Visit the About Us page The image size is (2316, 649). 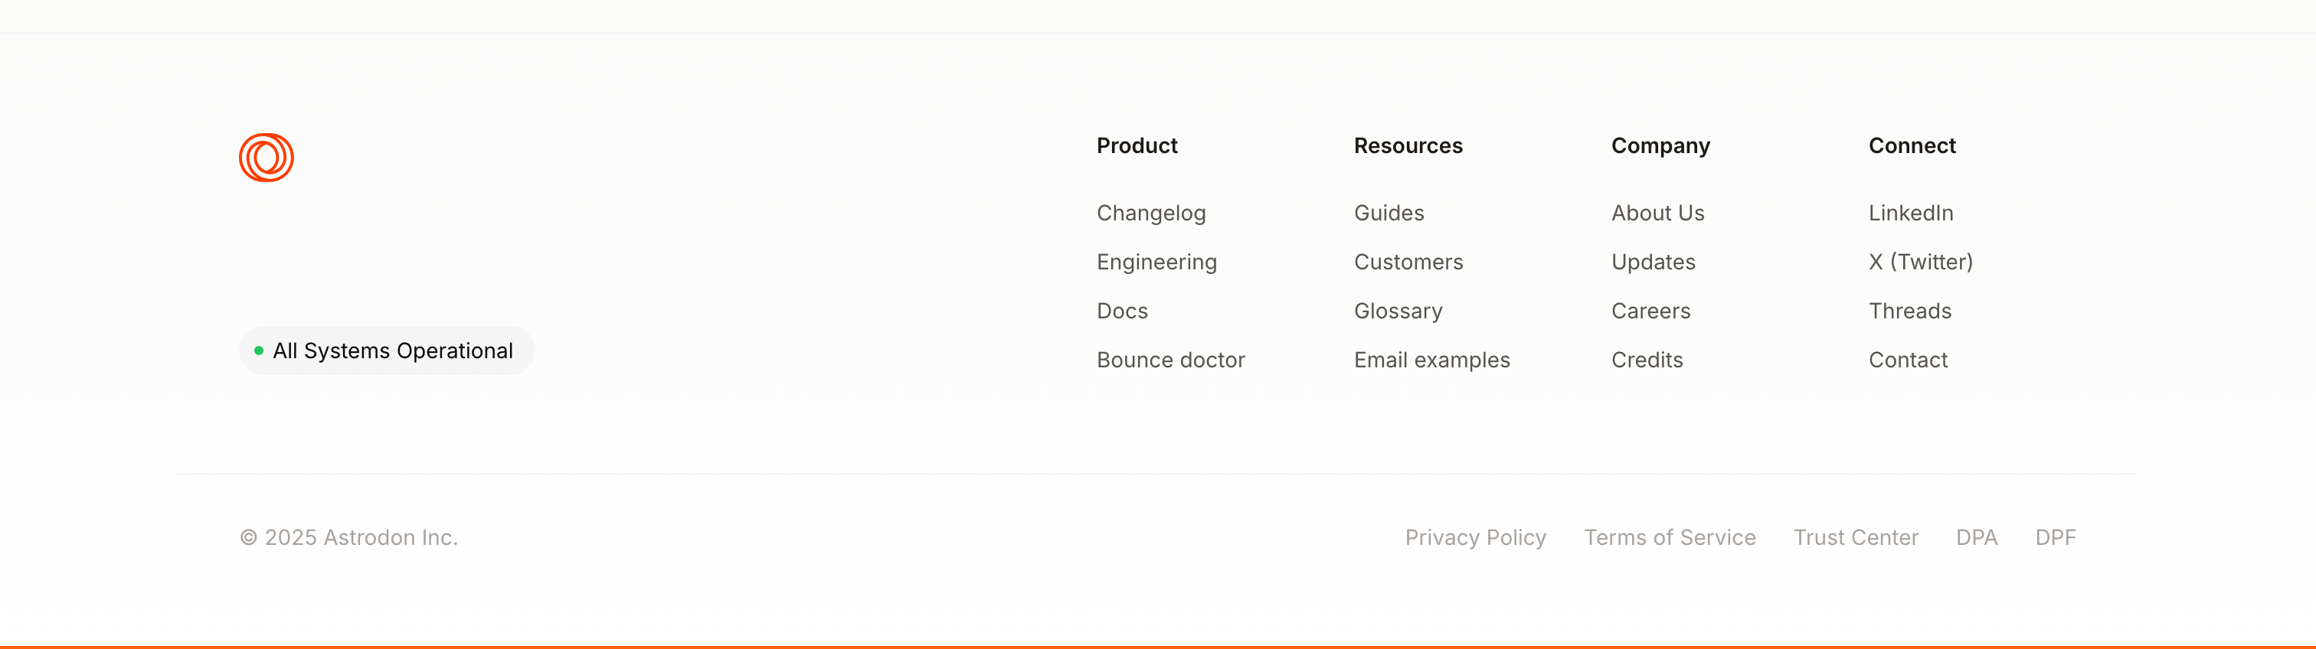(x=1657, y=213)
